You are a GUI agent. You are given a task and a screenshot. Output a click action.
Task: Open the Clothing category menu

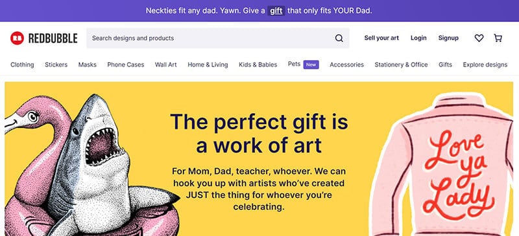pyautogui.click(x=22, y=65)
